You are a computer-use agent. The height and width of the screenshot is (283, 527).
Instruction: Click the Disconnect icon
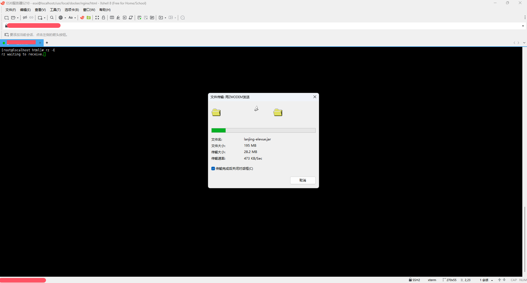click(25, 18)
